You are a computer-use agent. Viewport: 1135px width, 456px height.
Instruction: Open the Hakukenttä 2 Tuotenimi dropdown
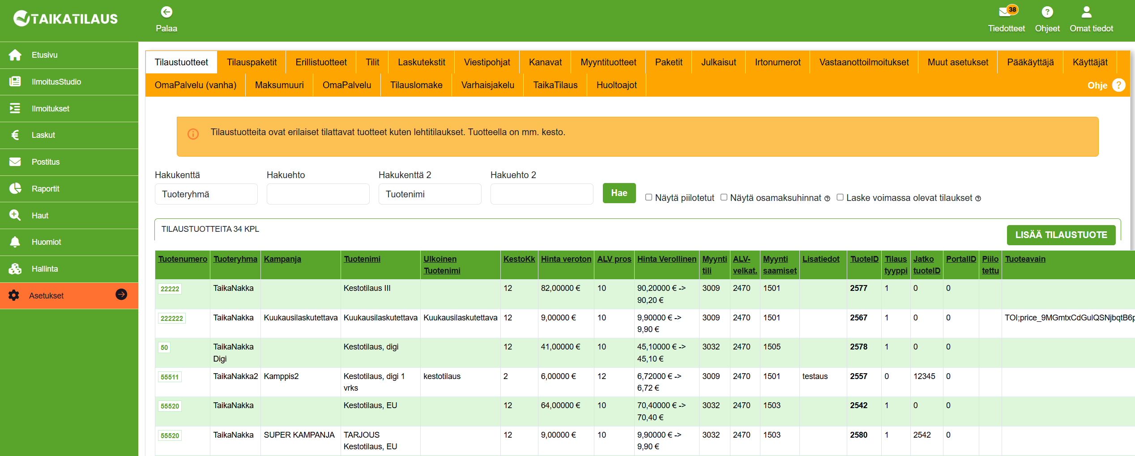point(430,194)
